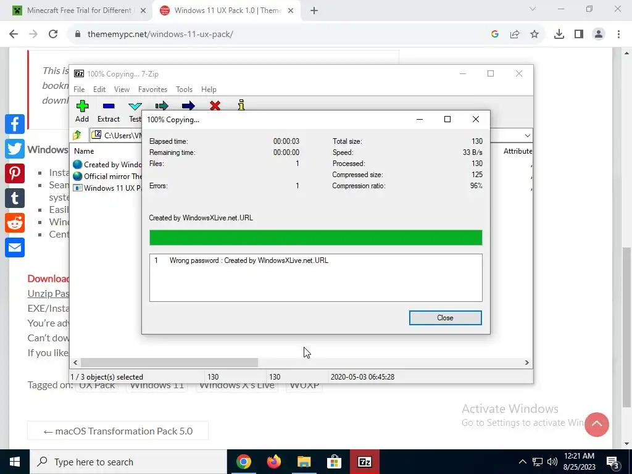Select Created by Windo... file row

107,164
